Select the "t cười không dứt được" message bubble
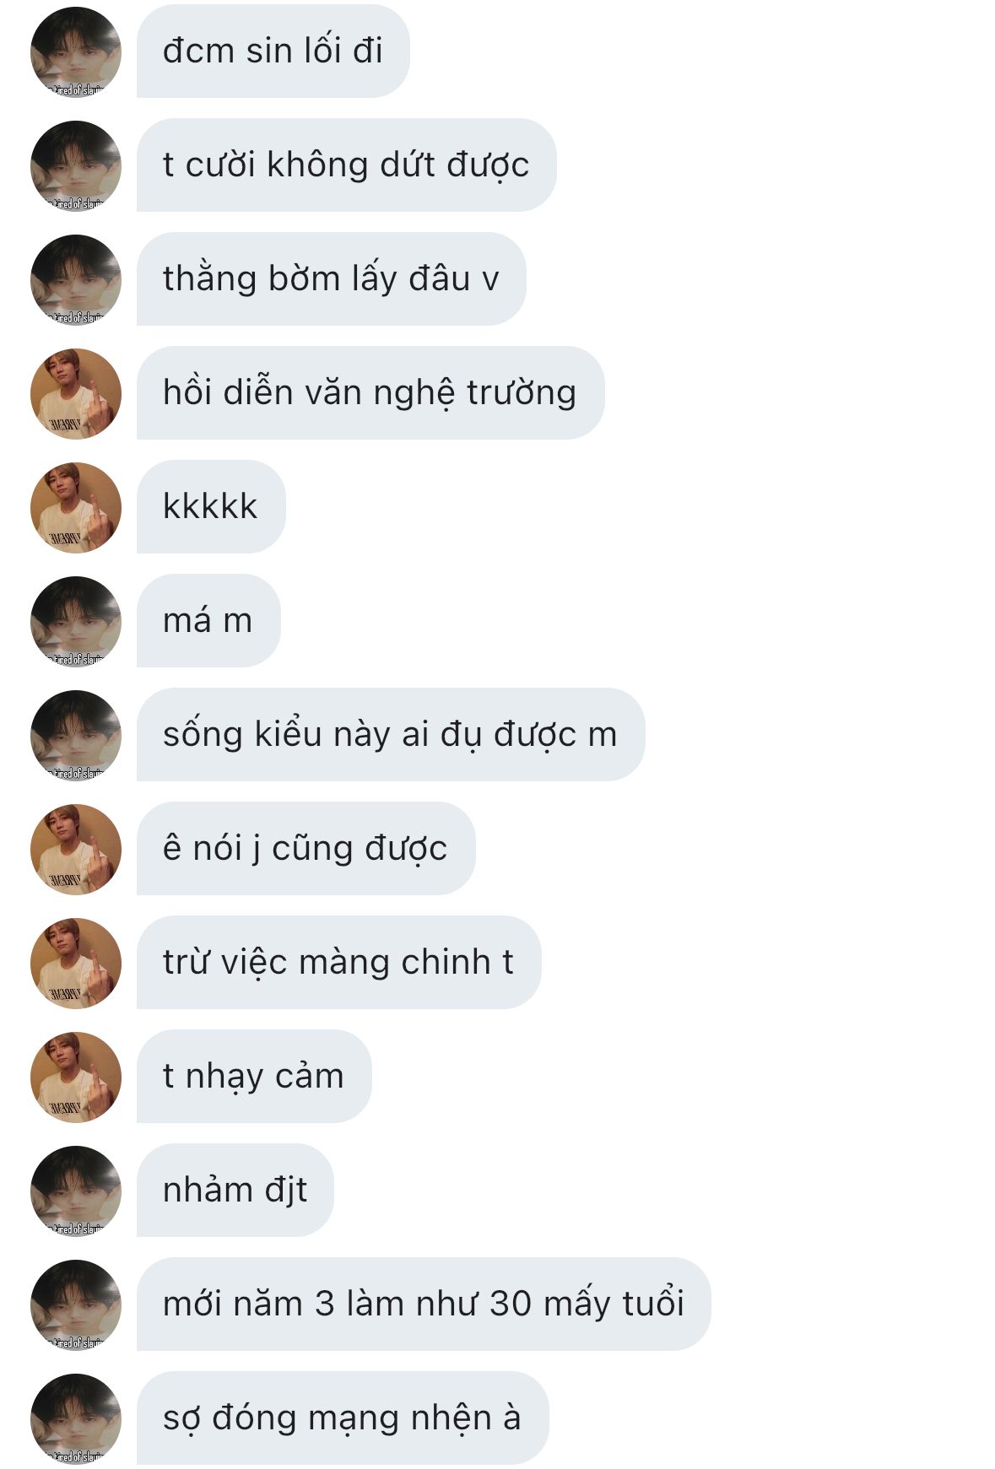Viewport: 995px width, 1469px height. pyautogui.click(x=346, y=165)
